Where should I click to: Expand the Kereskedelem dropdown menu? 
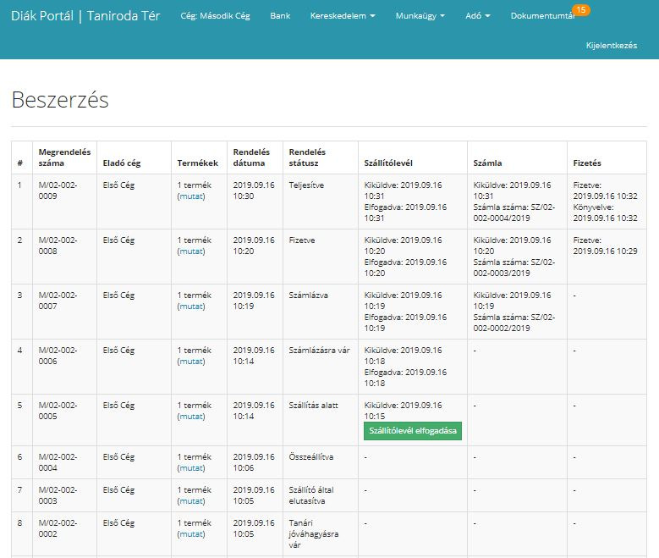(343, 16)
